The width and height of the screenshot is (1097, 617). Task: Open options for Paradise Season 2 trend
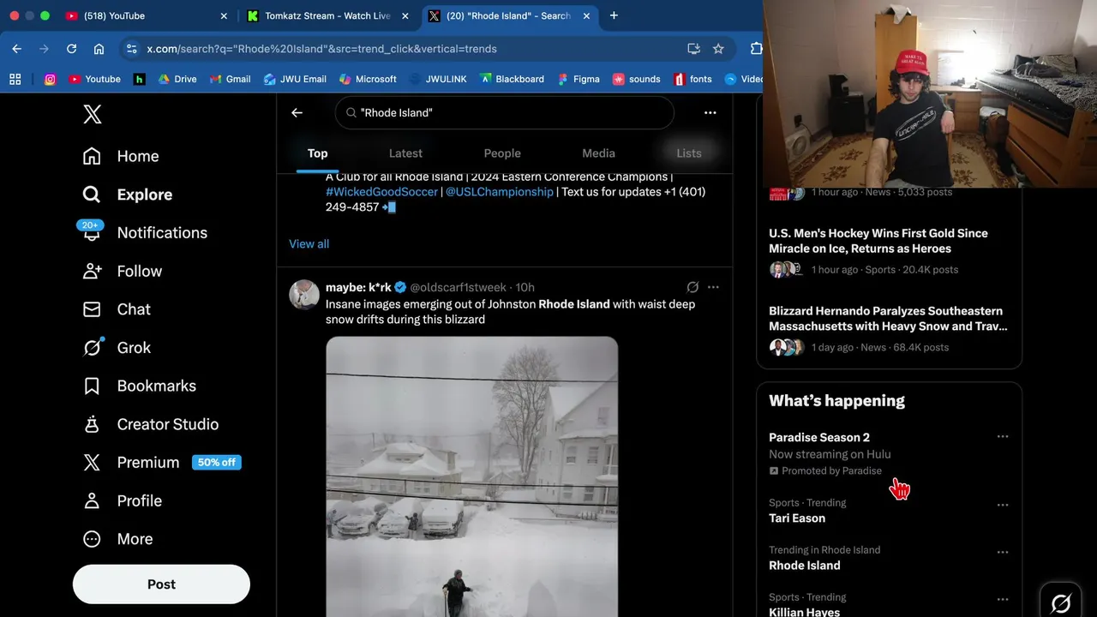tap(1003, 437)
